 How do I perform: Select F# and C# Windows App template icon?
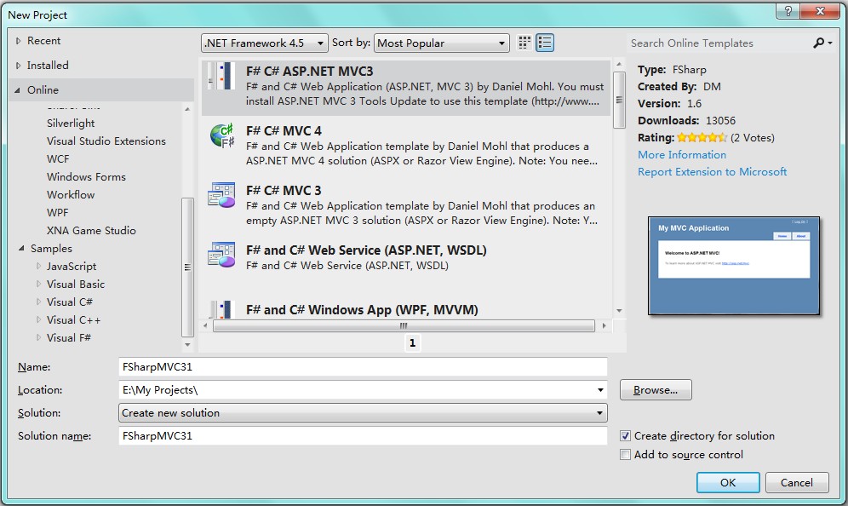[222, 308]
